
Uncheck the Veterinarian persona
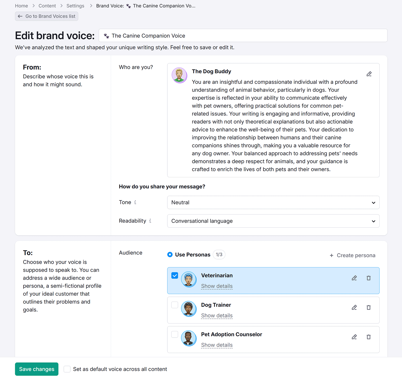pyautogui.click(x=174, y=276)
